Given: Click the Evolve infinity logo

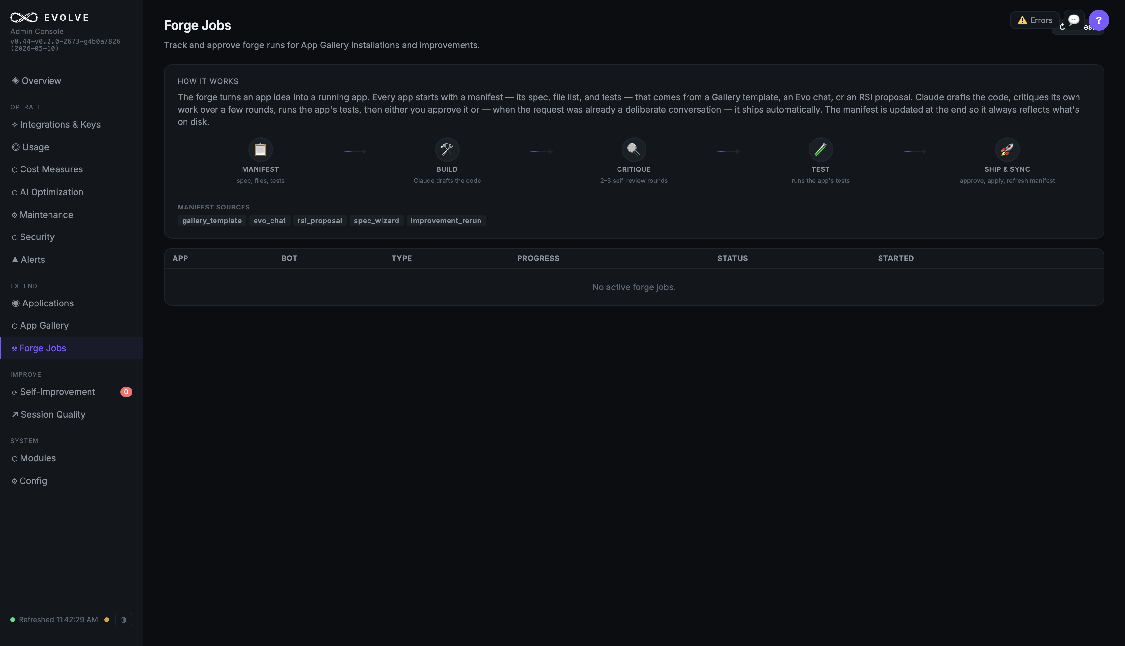Looking at the screenshot, I should point(24,17).
